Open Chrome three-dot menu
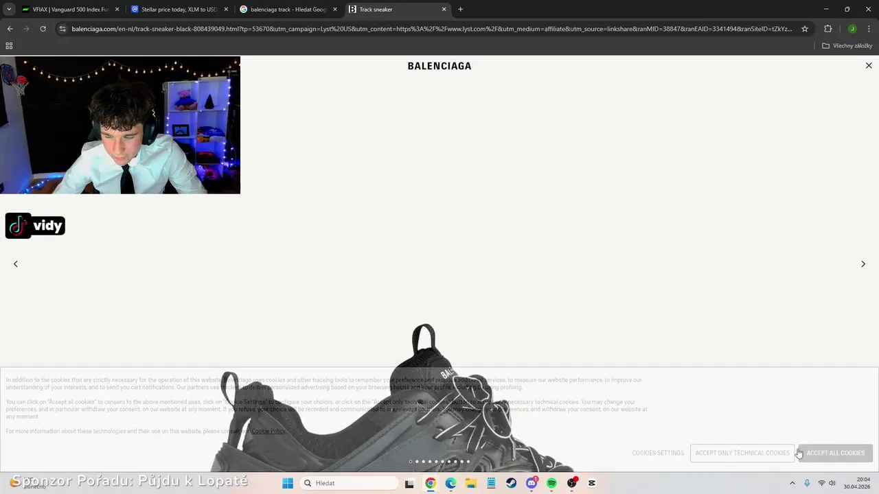 pos(869,29)
